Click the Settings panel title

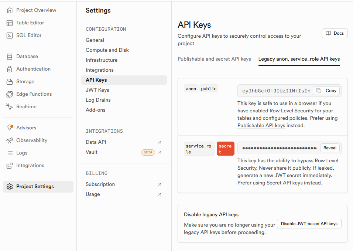pos(98,10)
